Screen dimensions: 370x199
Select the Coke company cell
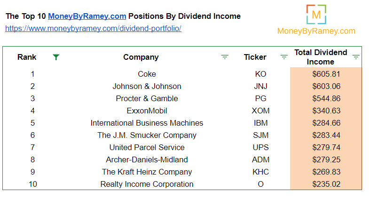(147, 74)
